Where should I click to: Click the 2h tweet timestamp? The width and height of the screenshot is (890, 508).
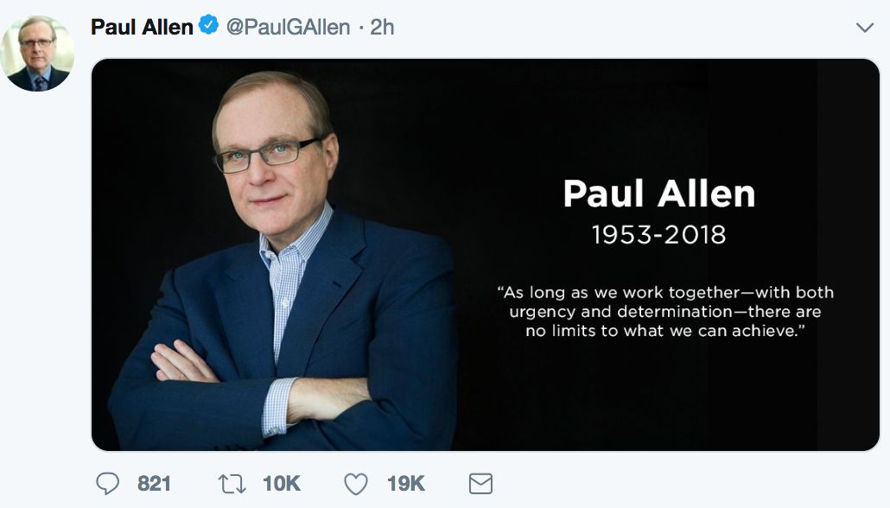tap(382, 28)
